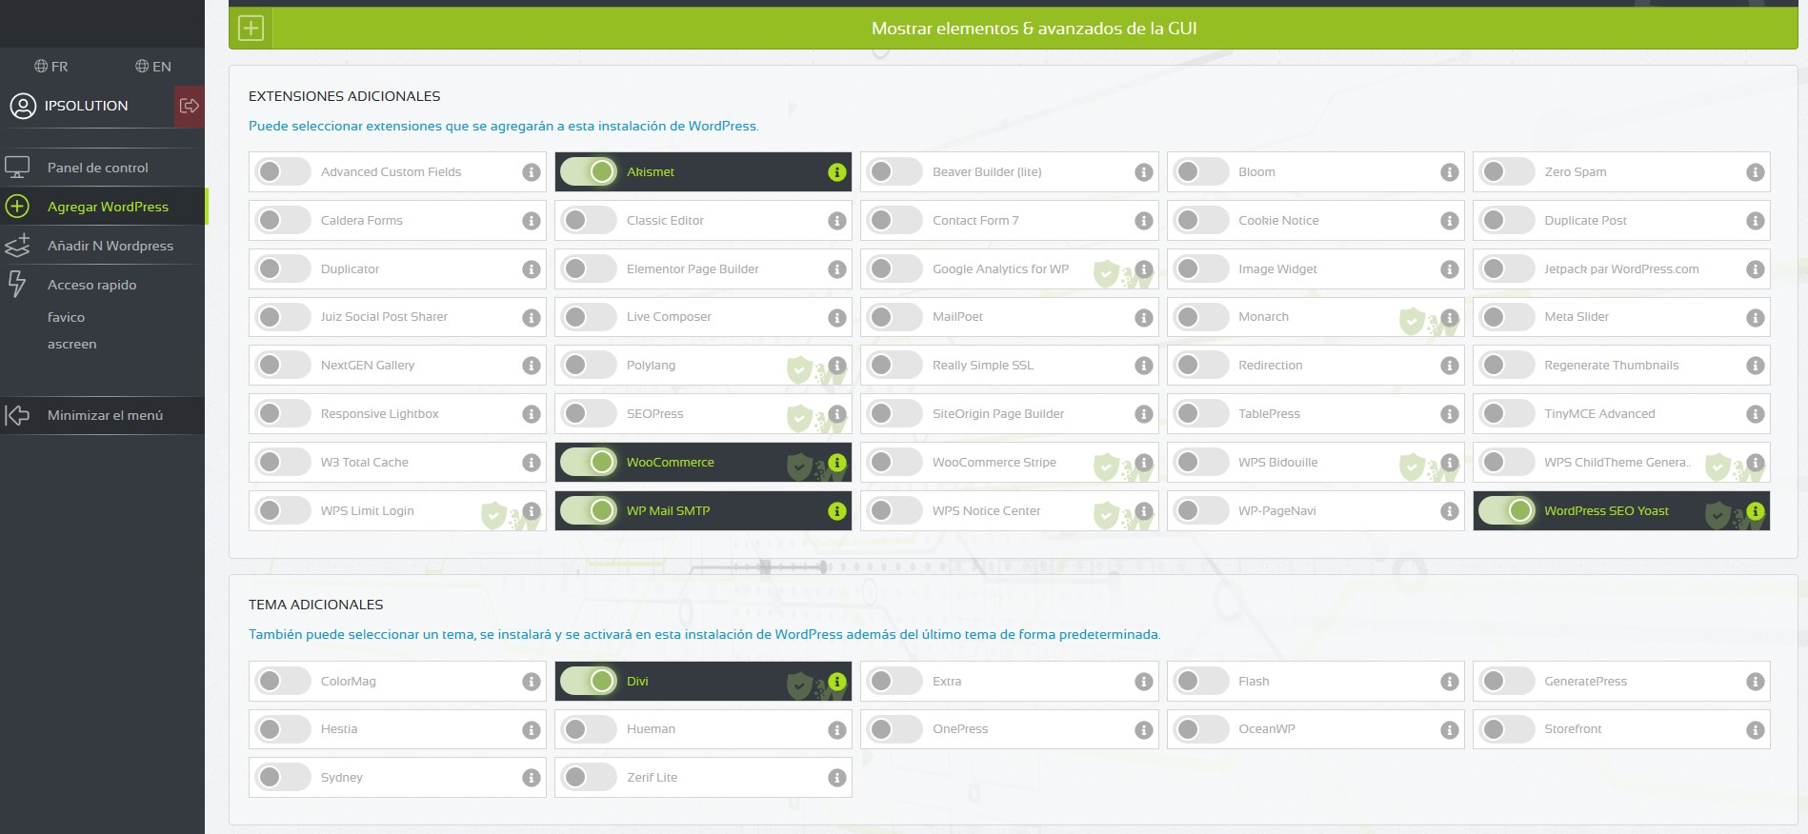This screenshot has width=1808, height=834.
Task: Toggle on Google Analytics for WP
Action: (x=894, y=268)
